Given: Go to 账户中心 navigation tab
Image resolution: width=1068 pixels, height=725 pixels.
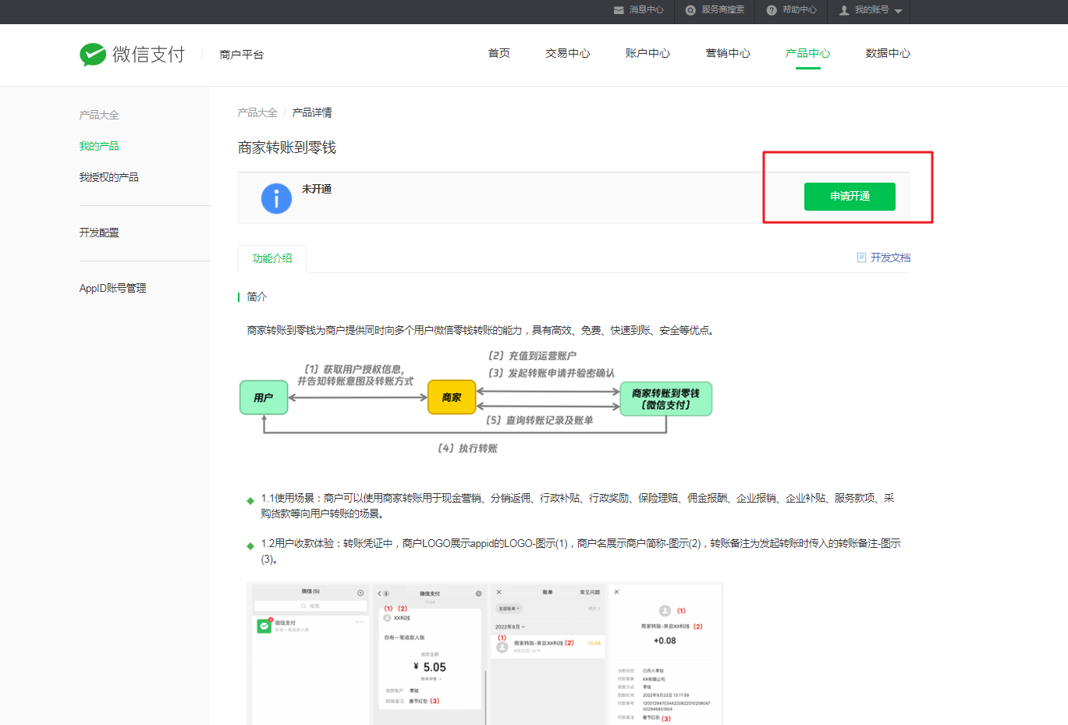Looking at the screenshot, I should point(648,53).
